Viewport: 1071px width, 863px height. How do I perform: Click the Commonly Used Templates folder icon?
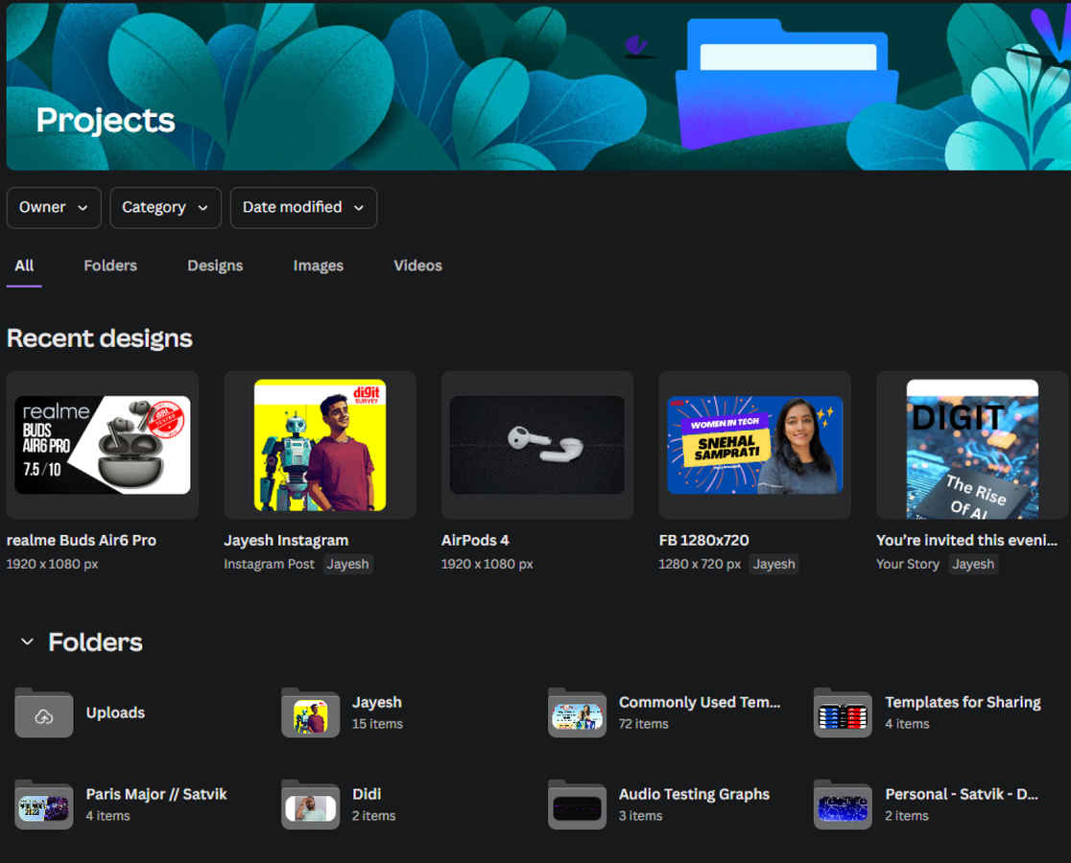point(577,713)
